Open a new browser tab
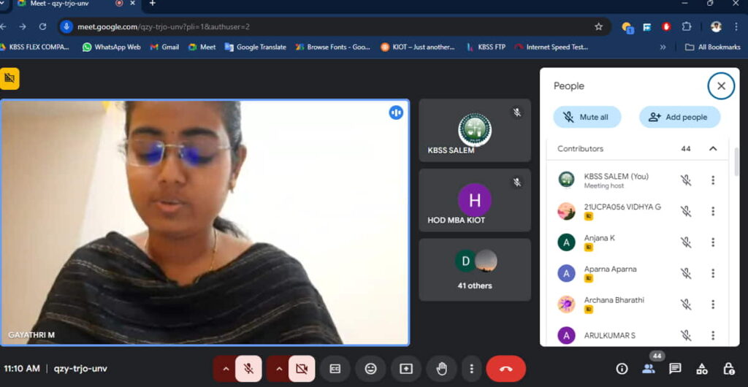Screen dimensions: 748x387 (152, 4)
